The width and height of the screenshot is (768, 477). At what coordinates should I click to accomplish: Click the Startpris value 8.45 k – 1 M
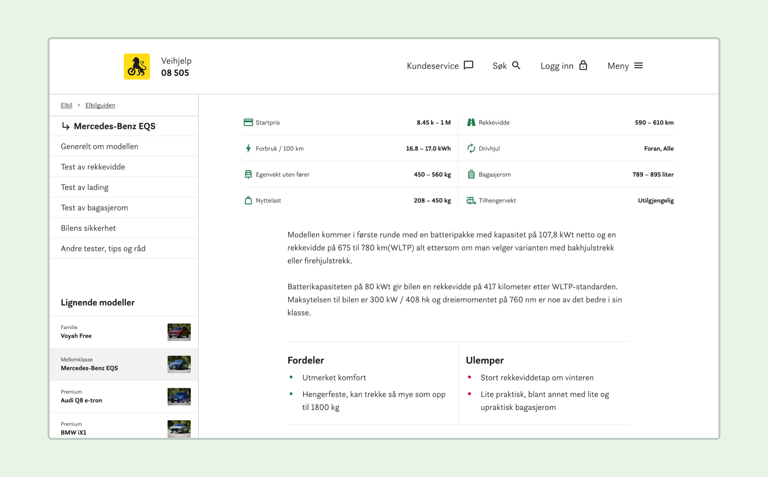(434, 122)
